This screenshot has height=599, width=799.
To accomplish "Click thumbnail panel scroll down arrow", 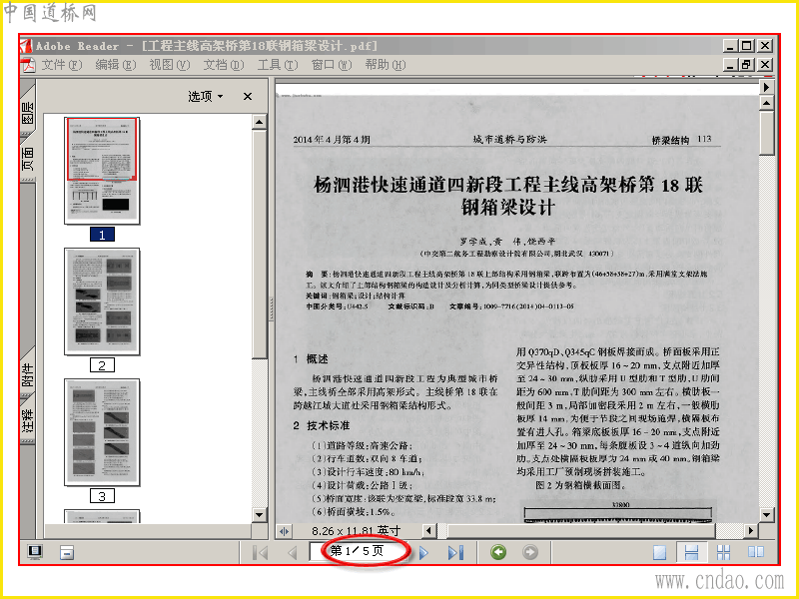I will 260,515.
